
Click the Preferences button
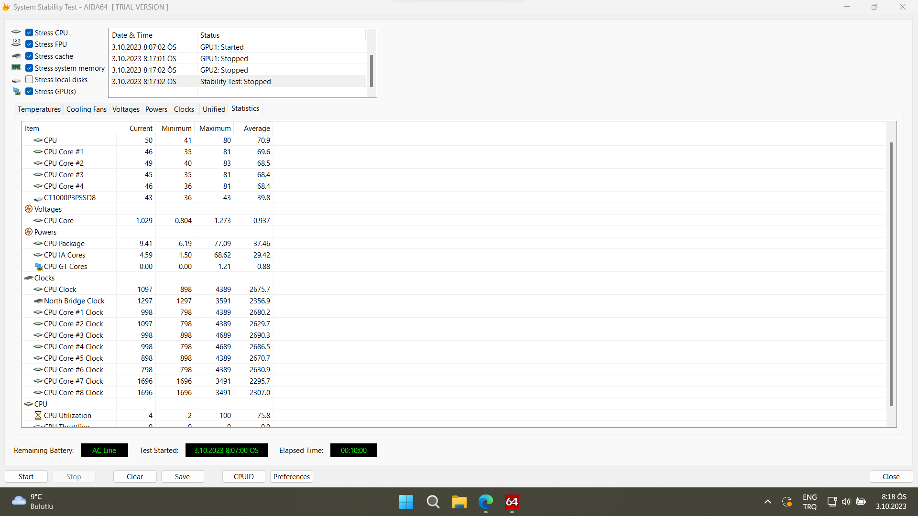coord(292,476)
